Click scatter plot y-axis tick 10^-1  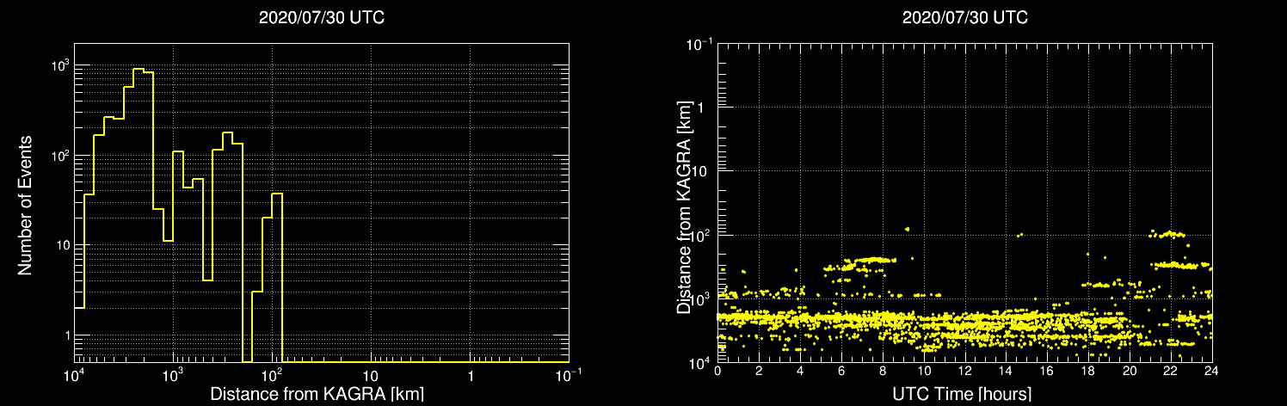[x=698, y=43]
